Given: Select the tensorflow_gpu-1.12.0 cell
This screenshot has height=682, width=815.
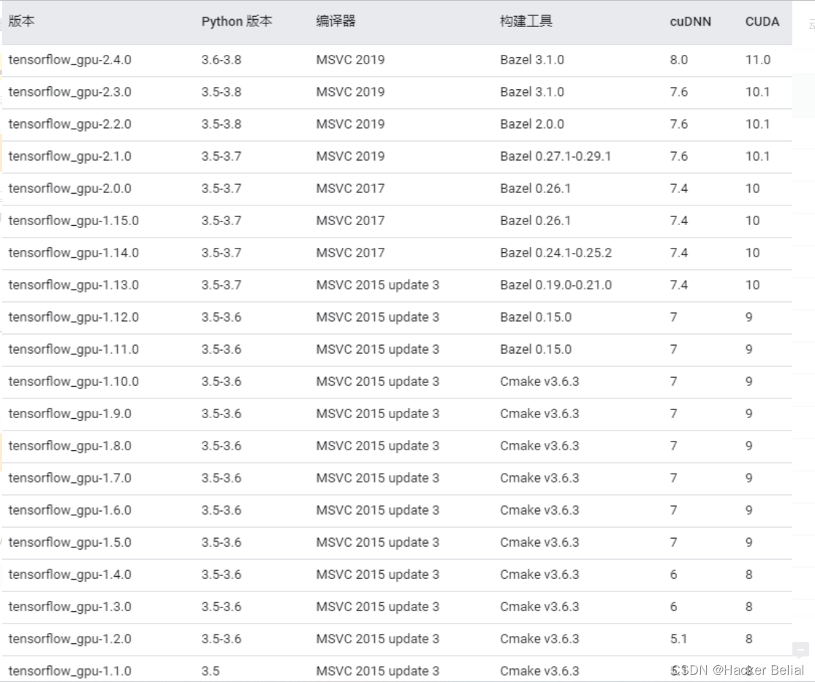Looking at the screenshot, I should pos(73,317).
